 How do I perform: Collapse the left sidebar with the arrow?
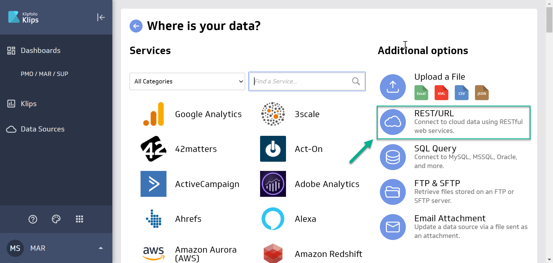point(101,17)
